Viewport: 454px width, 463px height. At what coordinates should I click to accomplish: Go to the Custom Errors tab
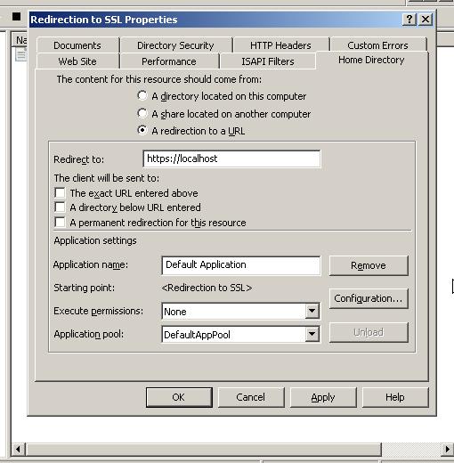point(377,45)
